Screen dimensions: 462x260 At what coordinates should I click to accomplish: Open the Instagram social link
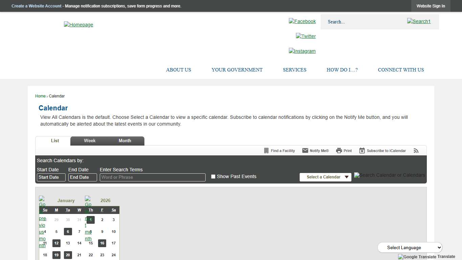pyautogui.click(x=302, y=51)
